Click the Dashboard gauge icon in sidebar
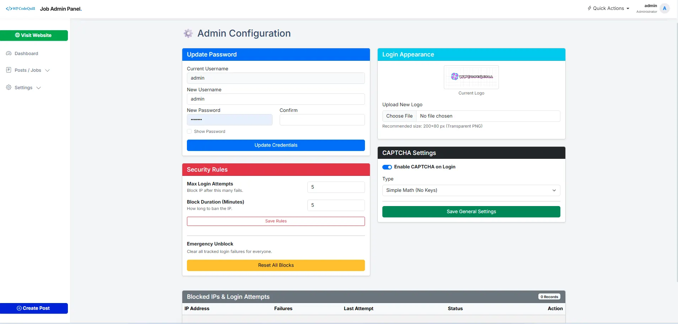 point(9,53)
